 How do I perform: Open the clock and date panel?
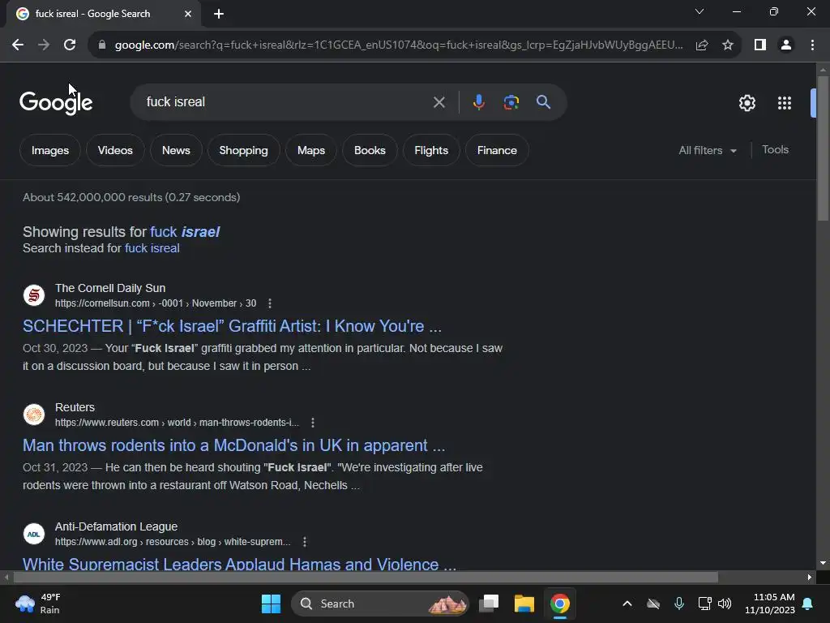click(770, 604)
